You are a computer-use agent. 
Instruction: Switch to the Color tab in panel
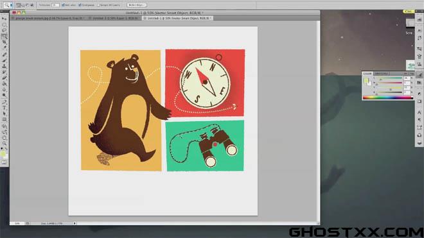367,74
